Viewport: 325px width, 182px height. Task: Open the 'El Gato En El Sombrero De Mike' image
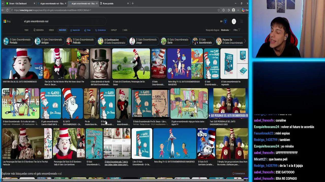(x=206, y=144)
